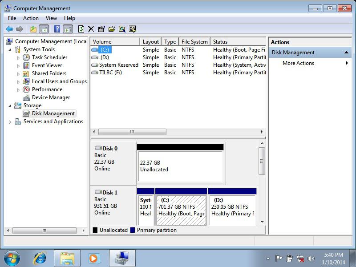Select Disk Management in the tree

coord(53,113)
